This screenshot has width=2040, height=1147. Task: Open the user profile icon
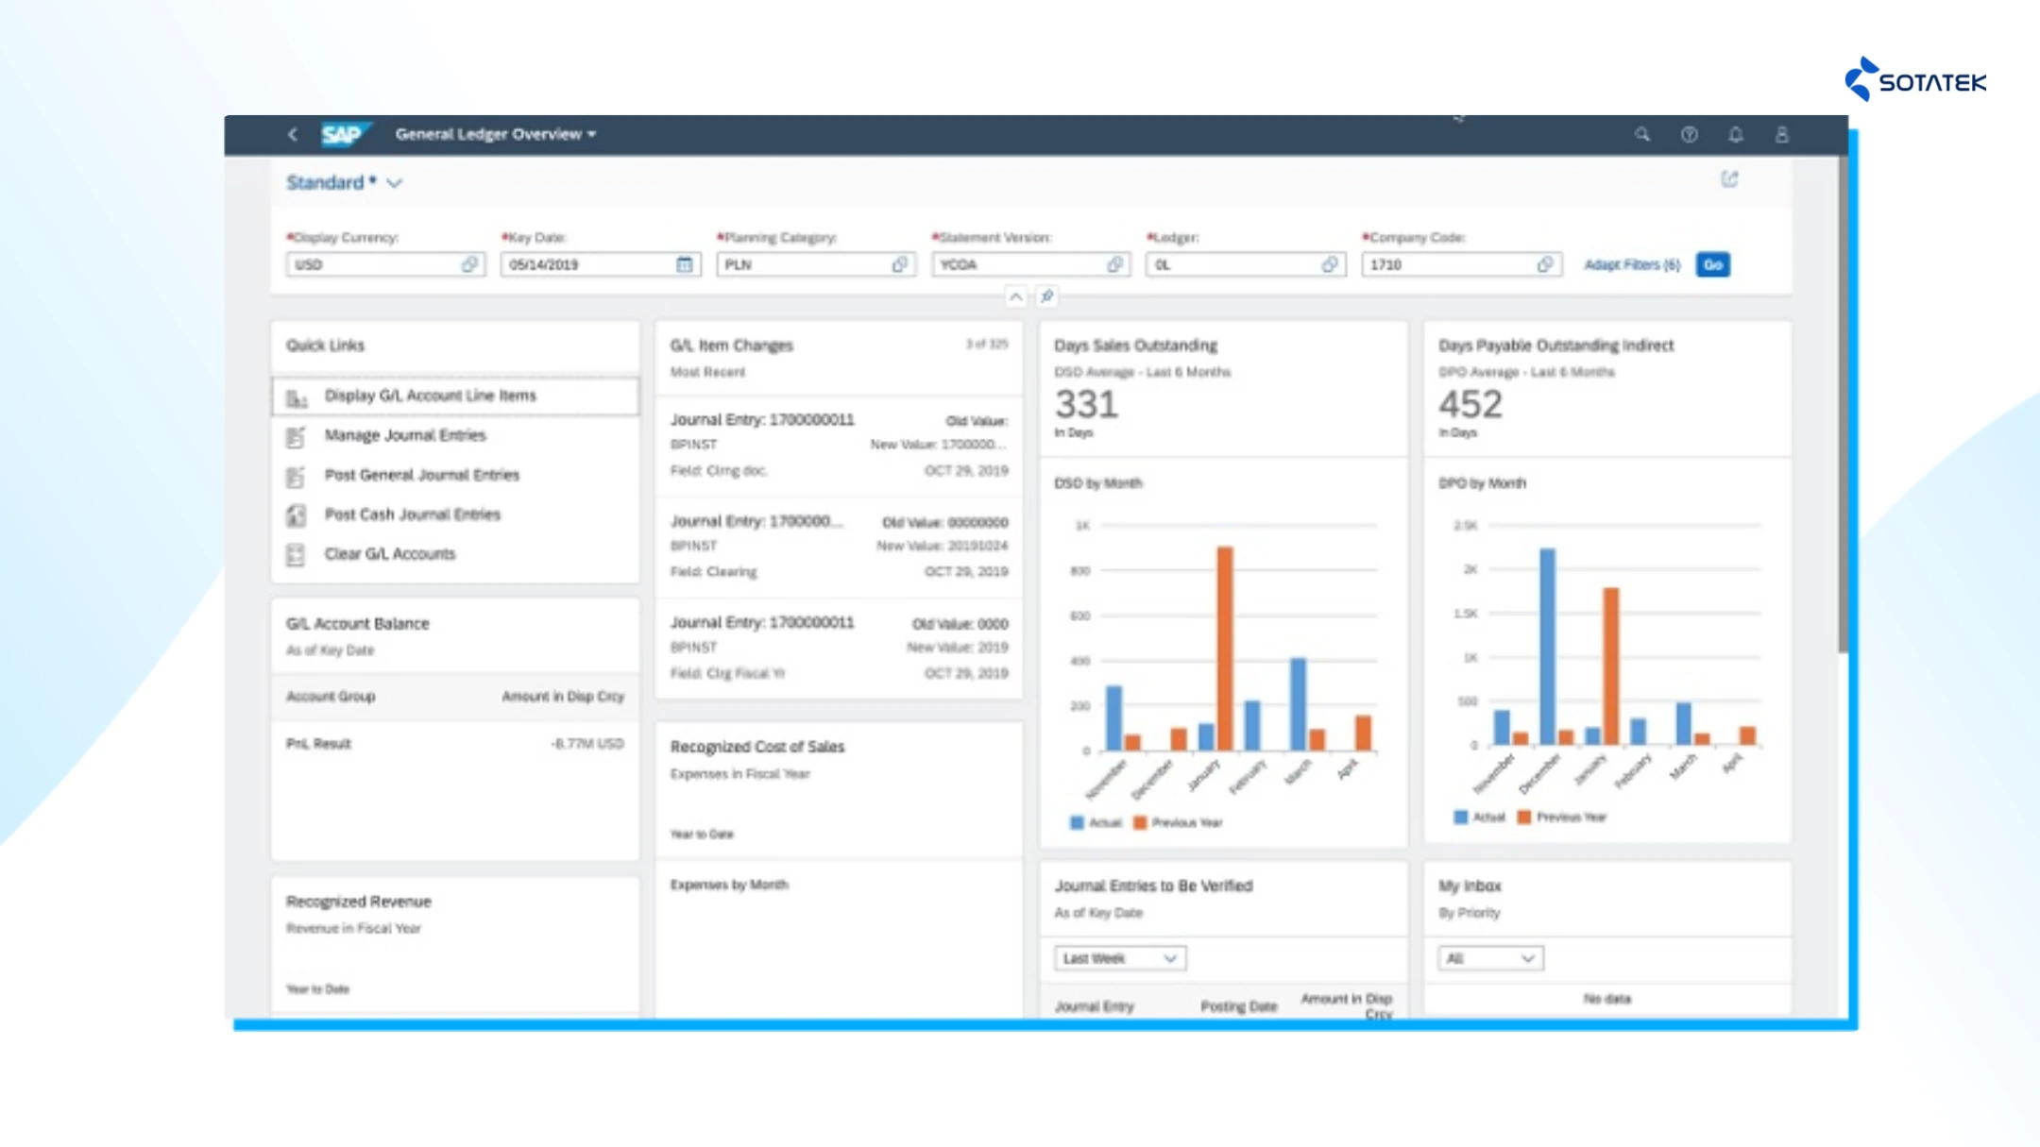pos(1782,134)
